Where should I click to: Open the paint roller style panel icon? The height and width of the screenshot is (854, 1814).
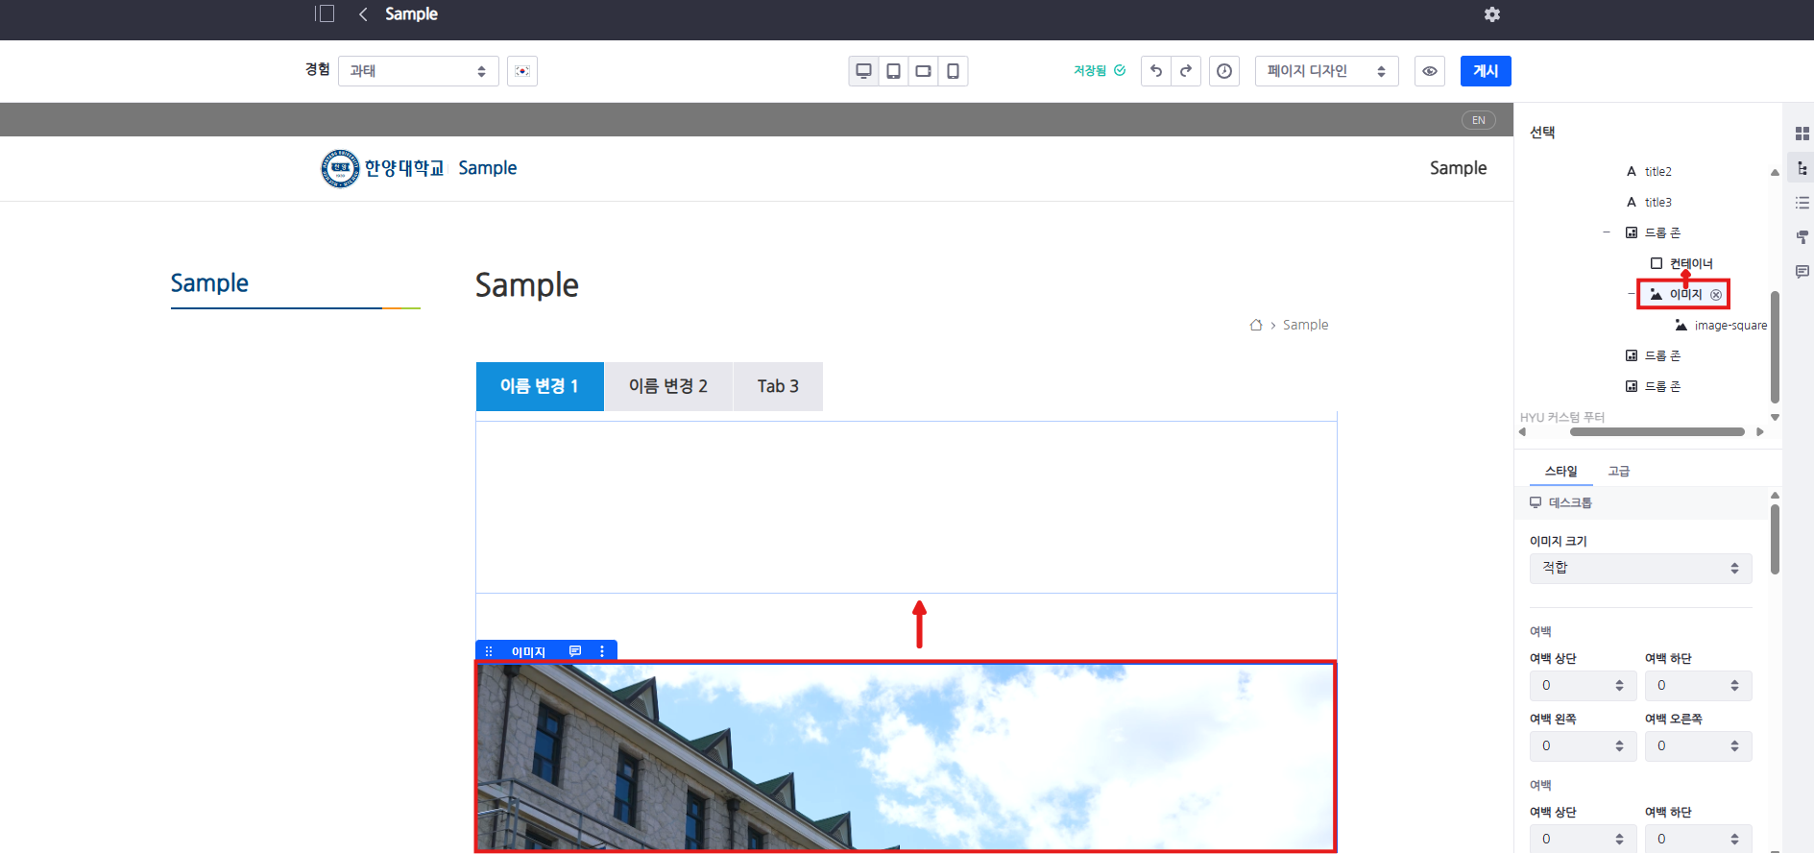pos(1802,237)
